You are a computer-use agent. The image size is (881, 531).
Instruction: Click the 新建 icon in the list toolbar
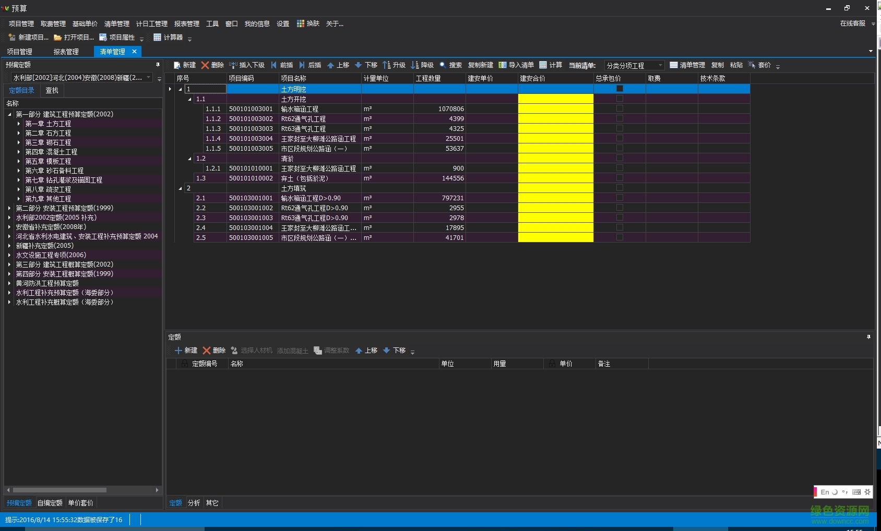tap(177, 65)
